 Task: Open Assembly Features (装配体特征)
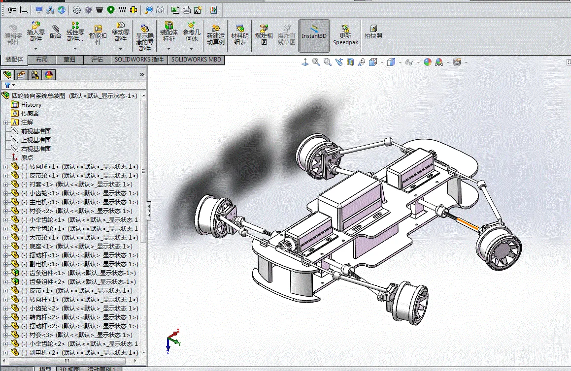click(x=168, y=32)
